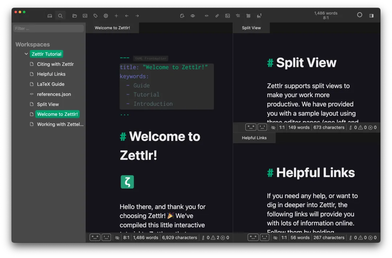The height and width of the screenshot is (258, 392).
Task: Open preferences gear icon
Action: [x=106, y=16]
